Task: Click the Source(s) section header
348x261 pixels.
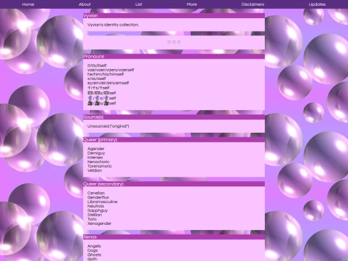Action: tap(174, 117)
